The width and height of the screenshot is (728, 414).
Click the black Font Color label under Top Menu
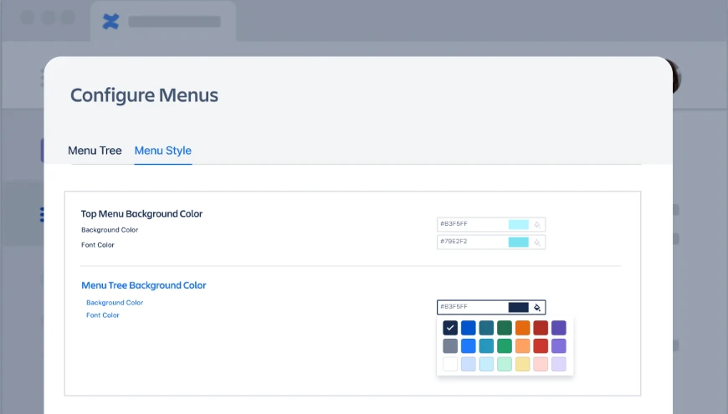[x=98, y=245]
